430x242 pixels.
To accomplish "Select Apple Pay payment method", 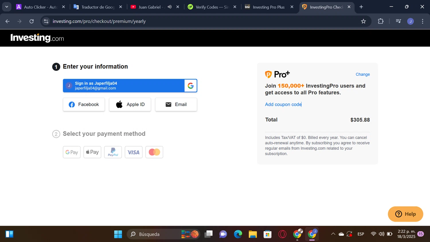I will [x=92, y=152].
